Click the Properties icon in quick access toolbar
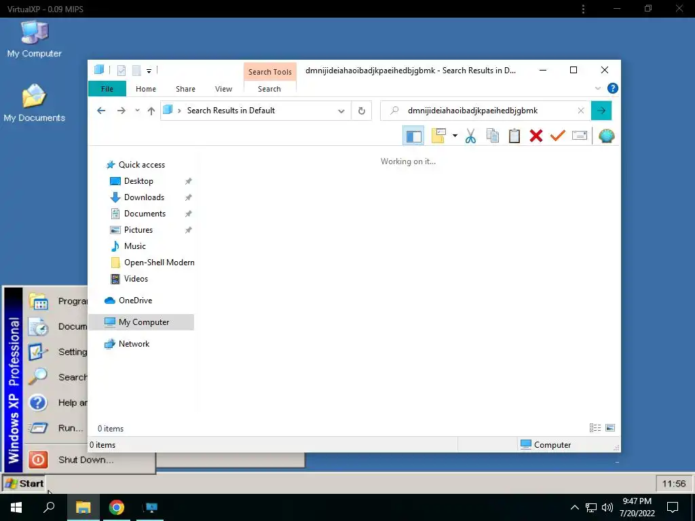 tap(121, 70)
